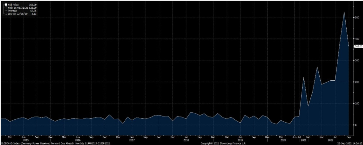This screenshot has height=145, width=363.
Task: Click the 2019 year label on the time axis
Action: coord(240,140)
